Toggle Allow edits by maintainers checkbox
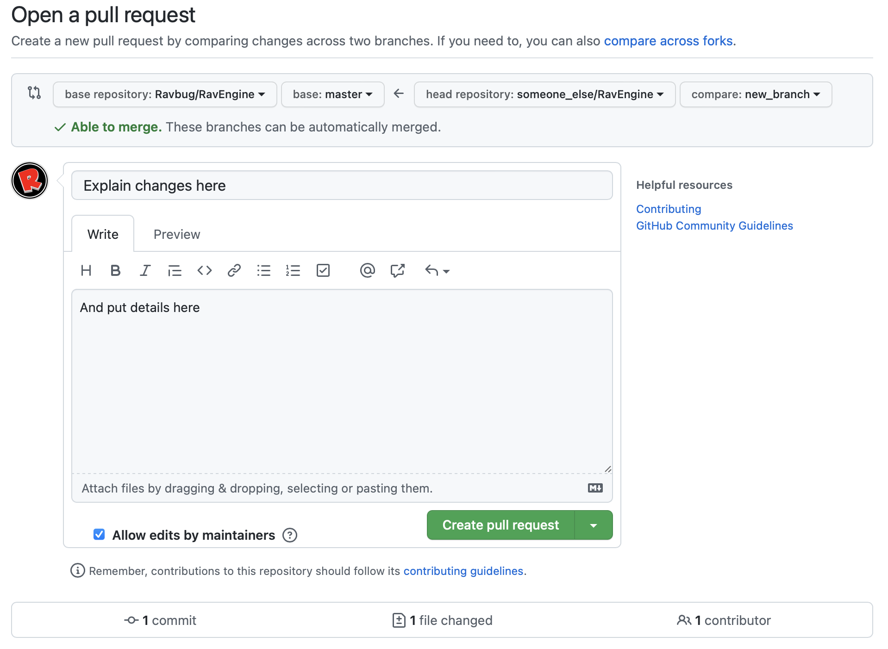Screen dimensions: 888x649 (99, 535)
